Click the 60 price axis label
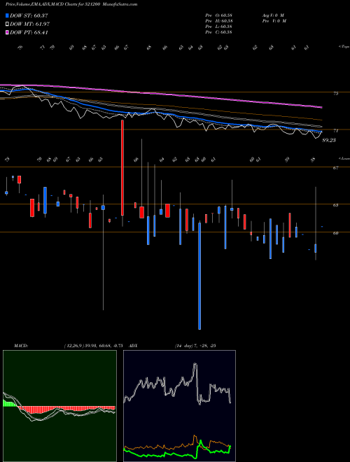 click(335, 233)
